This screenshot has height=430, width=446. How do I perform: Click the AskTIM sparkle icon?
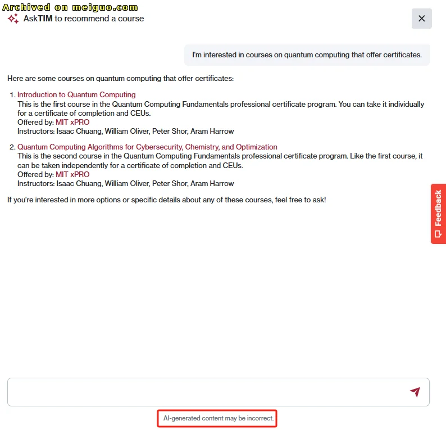(13, 19)
